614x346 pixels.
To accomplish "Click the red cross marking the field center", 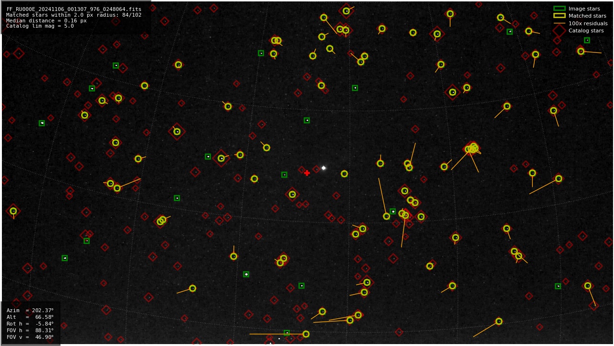I will pyautogui.click(x=307, y=173).
